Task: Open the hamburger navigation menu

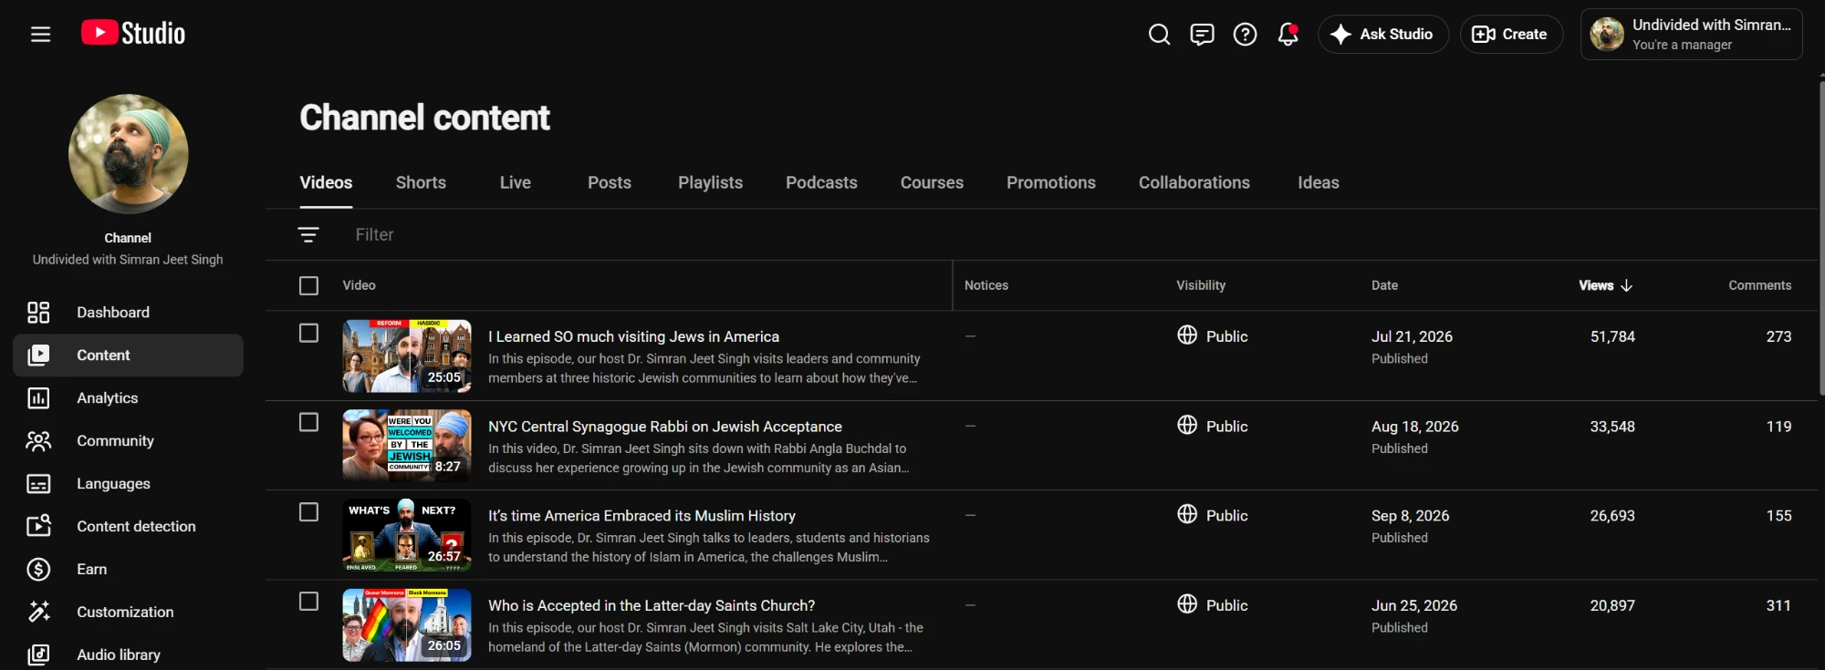Action: pos(40,35)
